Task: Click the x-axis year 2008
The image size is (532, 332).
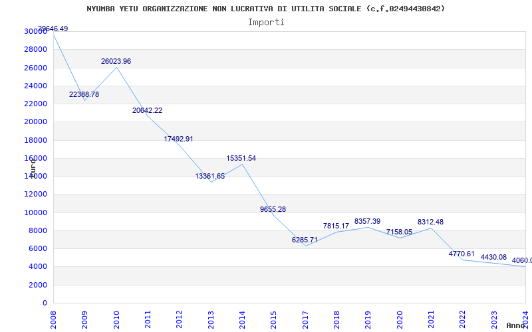Action: (x=53, y=319)
